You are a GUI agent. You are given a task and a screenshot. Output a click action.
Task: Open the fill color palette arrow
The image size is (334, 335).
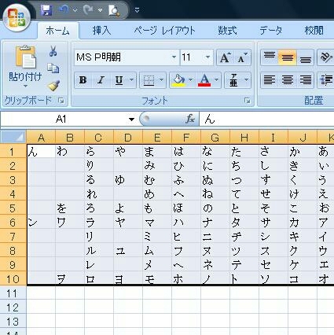[x=190, y=80]
